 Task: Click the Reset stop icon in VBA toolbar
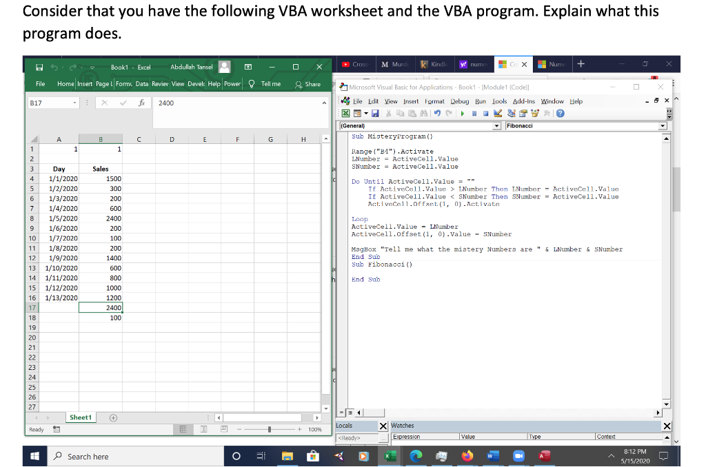(486, 114)
